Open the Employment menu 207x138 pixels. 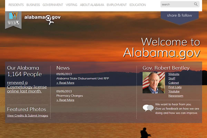[x=117, y=5]
